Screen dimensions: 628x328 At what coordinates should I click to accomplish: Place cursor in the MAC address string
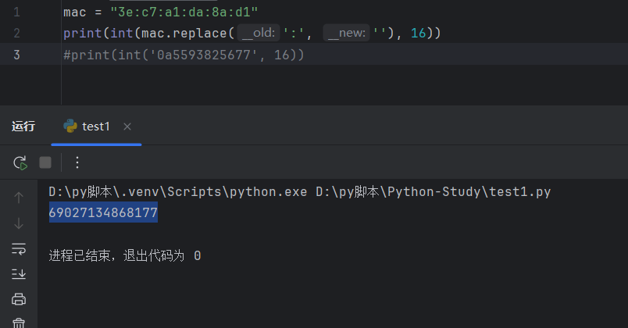(x=184, y=12)
